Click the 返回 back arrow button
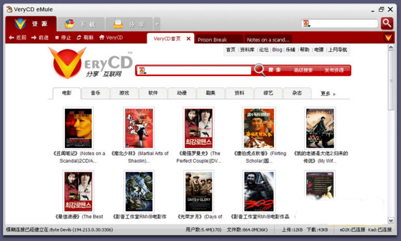Viewport: 401px width, 241px height. pyautogui.click(x=18, y=37)
